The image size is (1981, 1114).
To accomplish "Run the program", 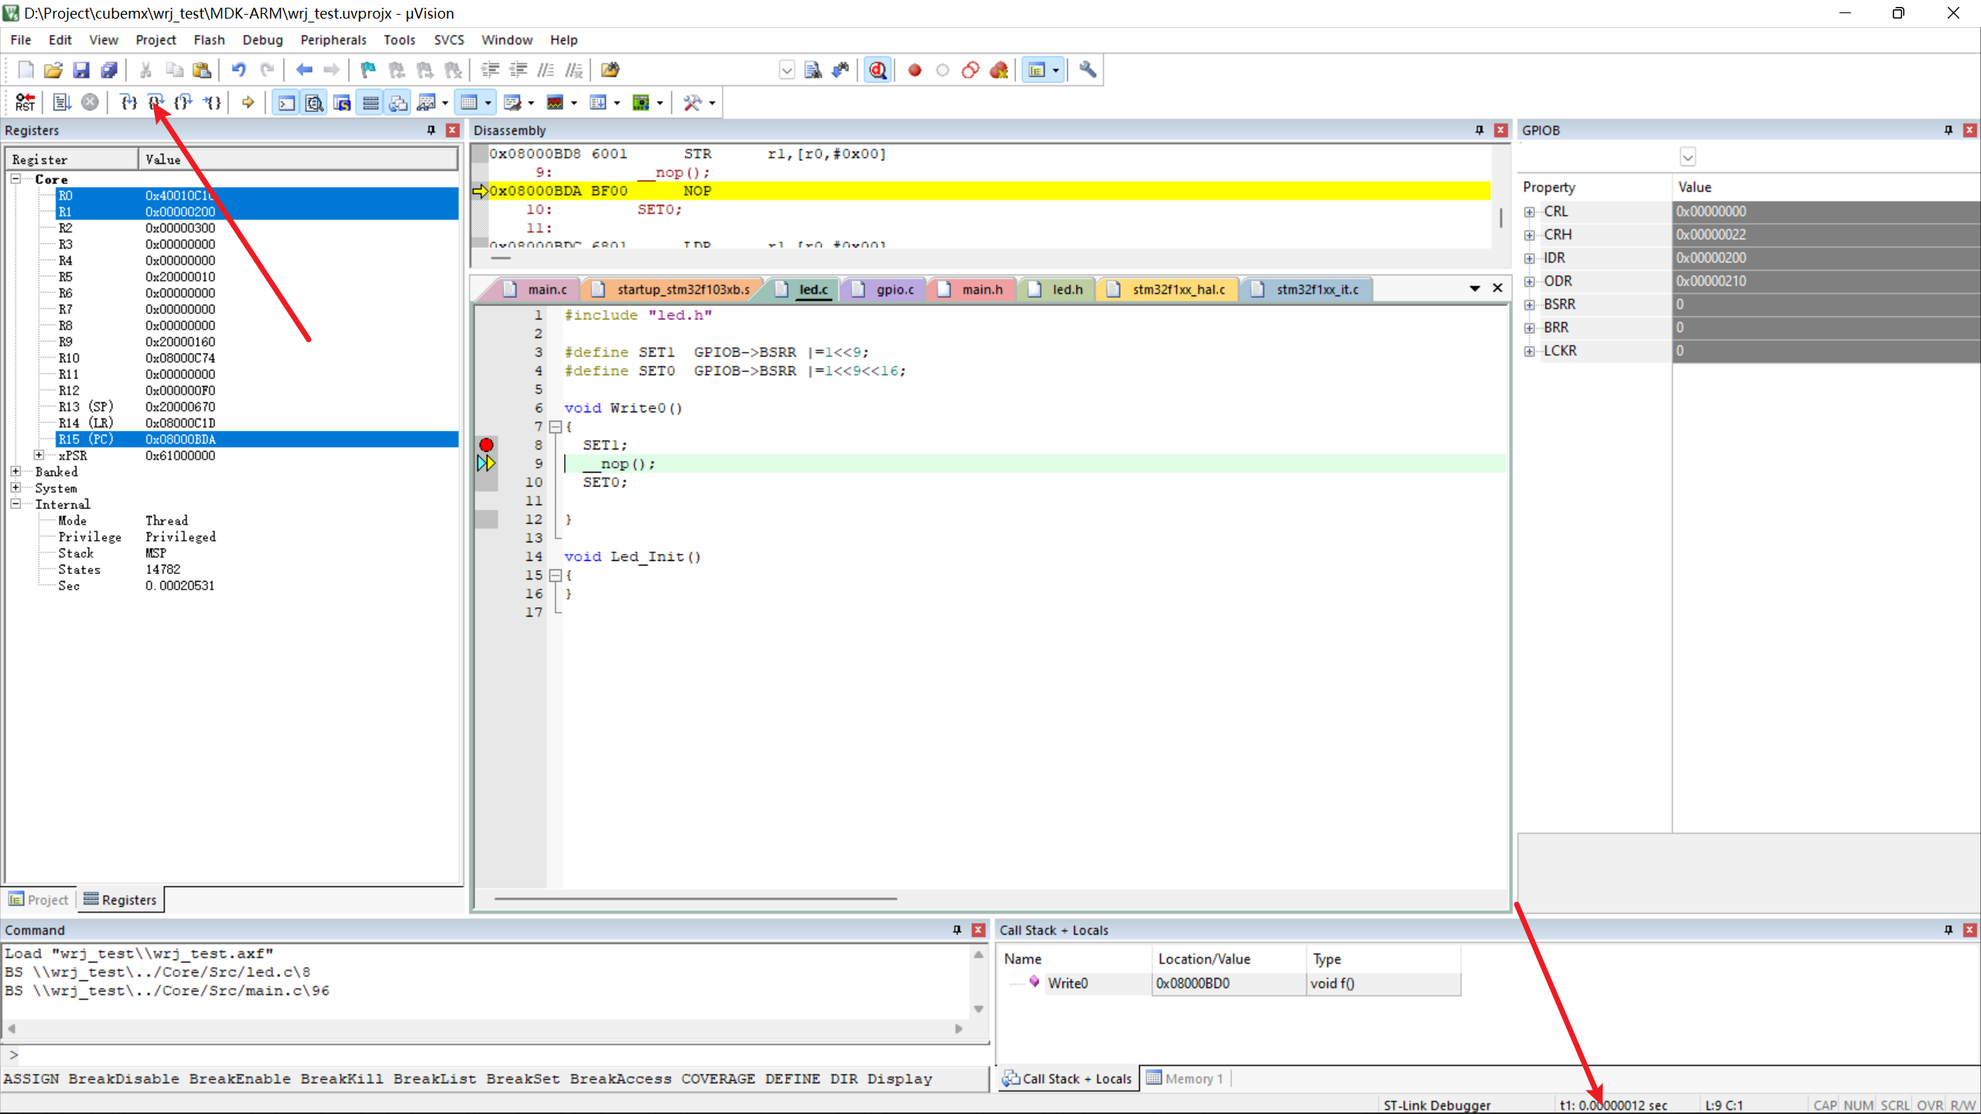I will (x=62, y=102).
